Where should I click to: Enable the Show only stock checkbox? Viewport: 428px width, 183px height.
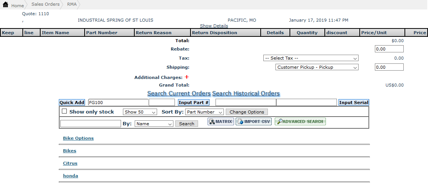[64, 112]
